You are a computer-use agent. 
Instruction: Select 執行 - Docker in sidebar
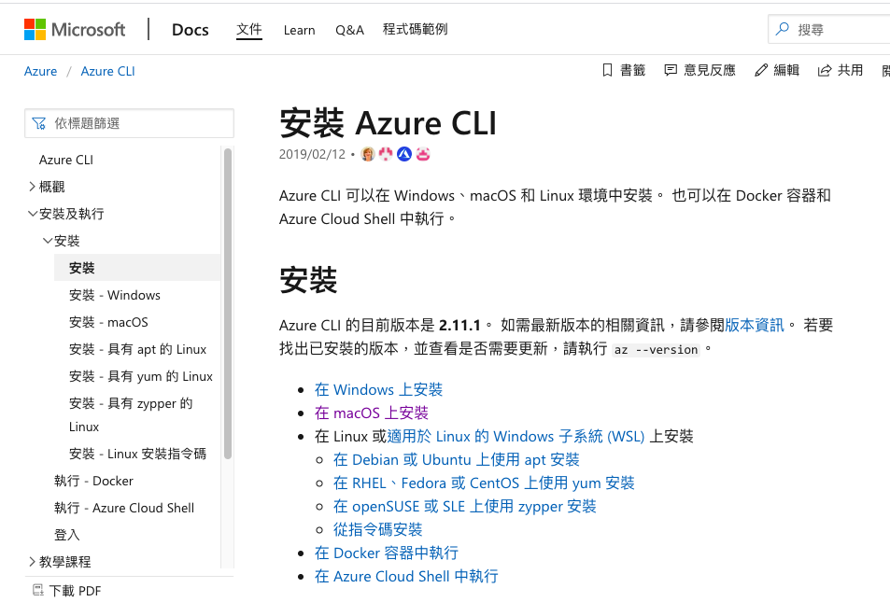[x=93, y=482]
